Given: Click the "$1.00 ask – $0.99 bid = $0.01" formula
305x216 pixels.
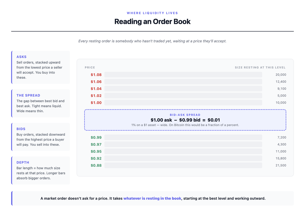Looking at the screenshot, I should (x=185, y=120).
